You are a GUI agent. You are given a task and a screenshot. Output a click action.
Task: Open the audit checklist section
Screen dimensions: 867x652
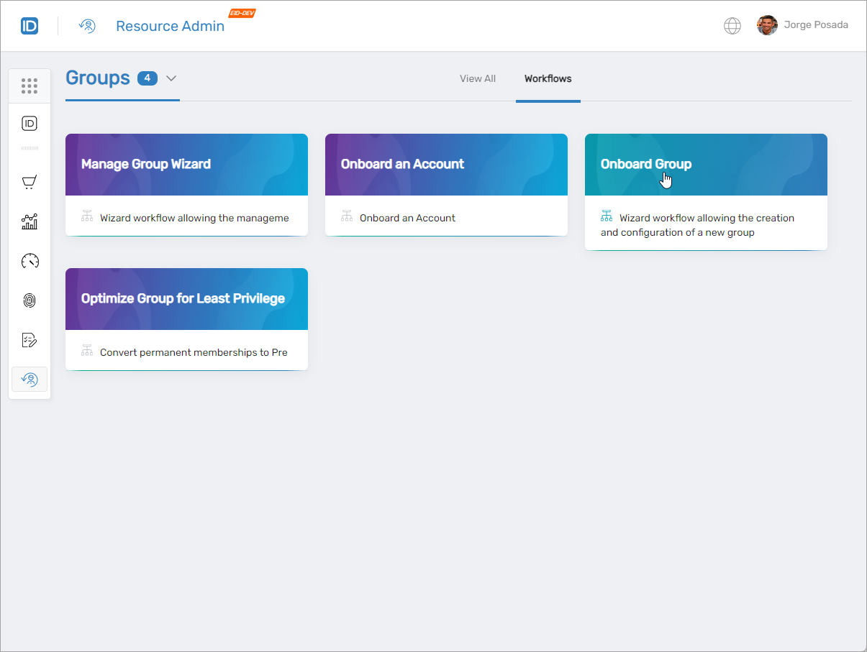pos(29,339)
